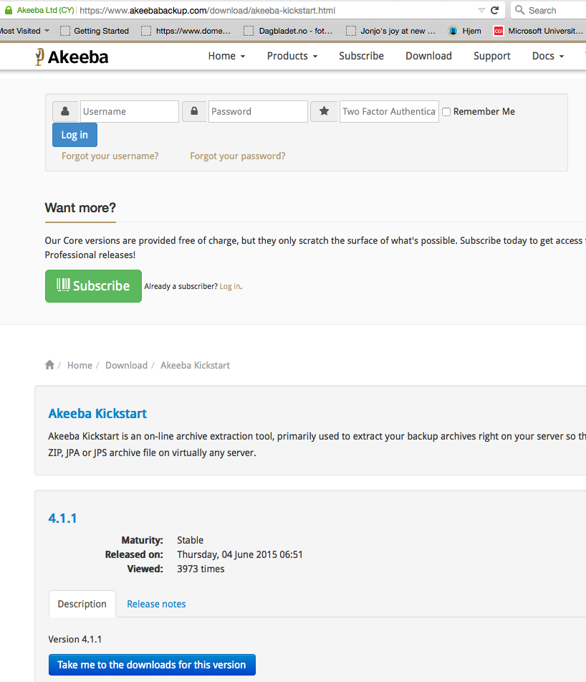Open the Getting Started bookmark

pos(95,31)
